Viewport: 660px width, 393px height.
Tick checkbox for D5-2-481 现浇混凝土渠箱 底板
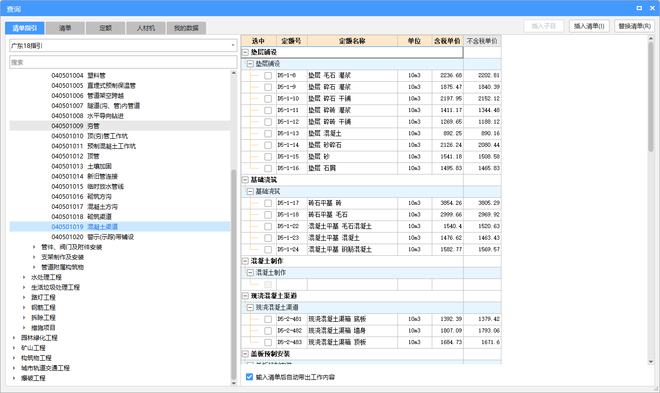tap(268, 319)
